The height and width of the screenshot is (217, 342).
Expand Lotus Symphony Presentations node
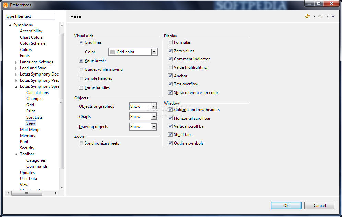click(x=16, y=81)
